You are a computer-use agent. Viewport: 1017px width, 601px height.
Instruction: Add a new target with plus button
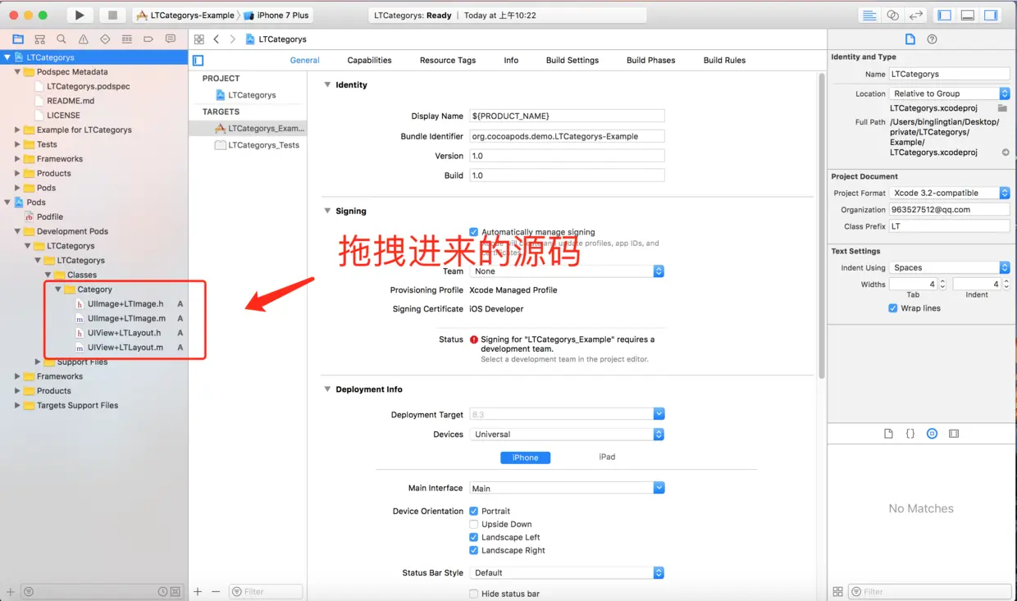click(x=198, y=591)
